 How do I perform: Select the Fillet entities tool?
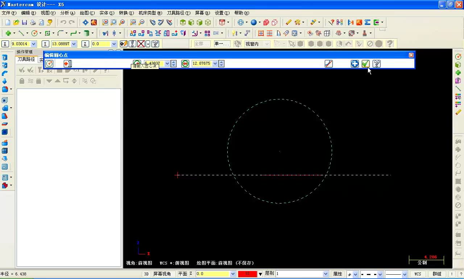[61, 33]
